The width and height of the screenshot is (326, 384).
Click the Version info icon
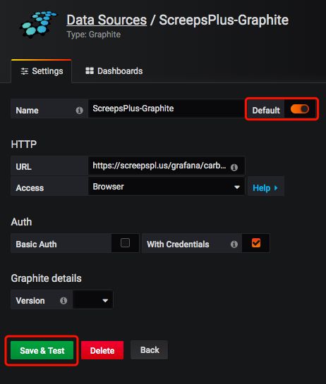click(64, 300)
